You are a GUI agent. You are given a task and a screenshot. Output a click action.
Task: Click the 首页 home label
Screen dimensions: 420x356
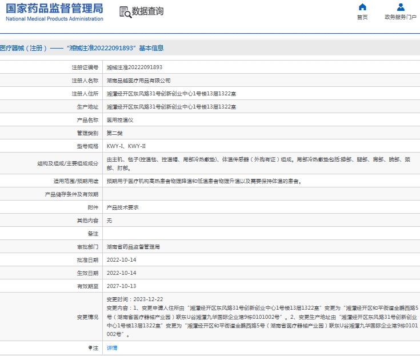[x=362, y=17]
